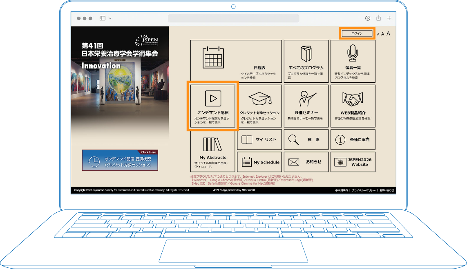
Task: Open マイリスト button
Action: [x=259, y=139]
